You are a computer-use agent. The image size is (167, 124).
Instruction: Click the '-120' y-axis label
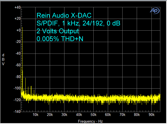tap(17, 100)
